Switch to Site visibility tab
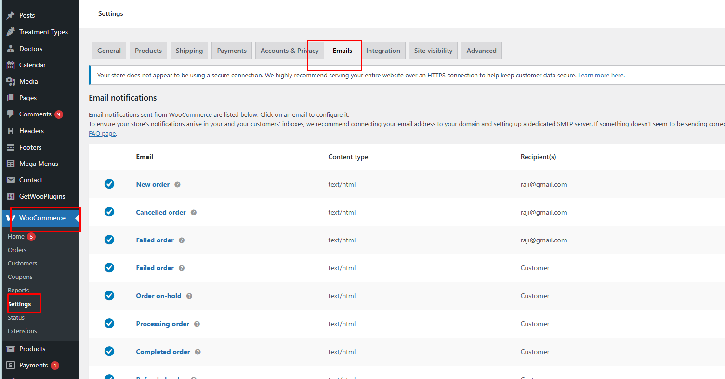Screen dimensions: 725x379 (433, 51)
